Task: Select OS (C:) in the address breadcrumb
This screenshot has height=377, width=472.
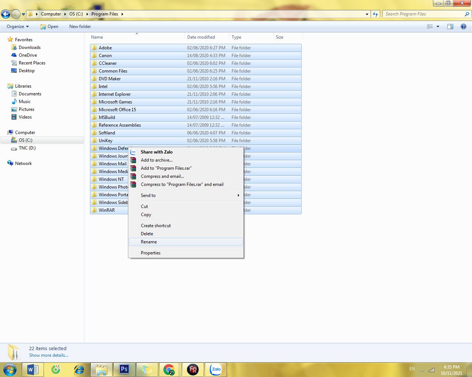Action: click(76, 14)
